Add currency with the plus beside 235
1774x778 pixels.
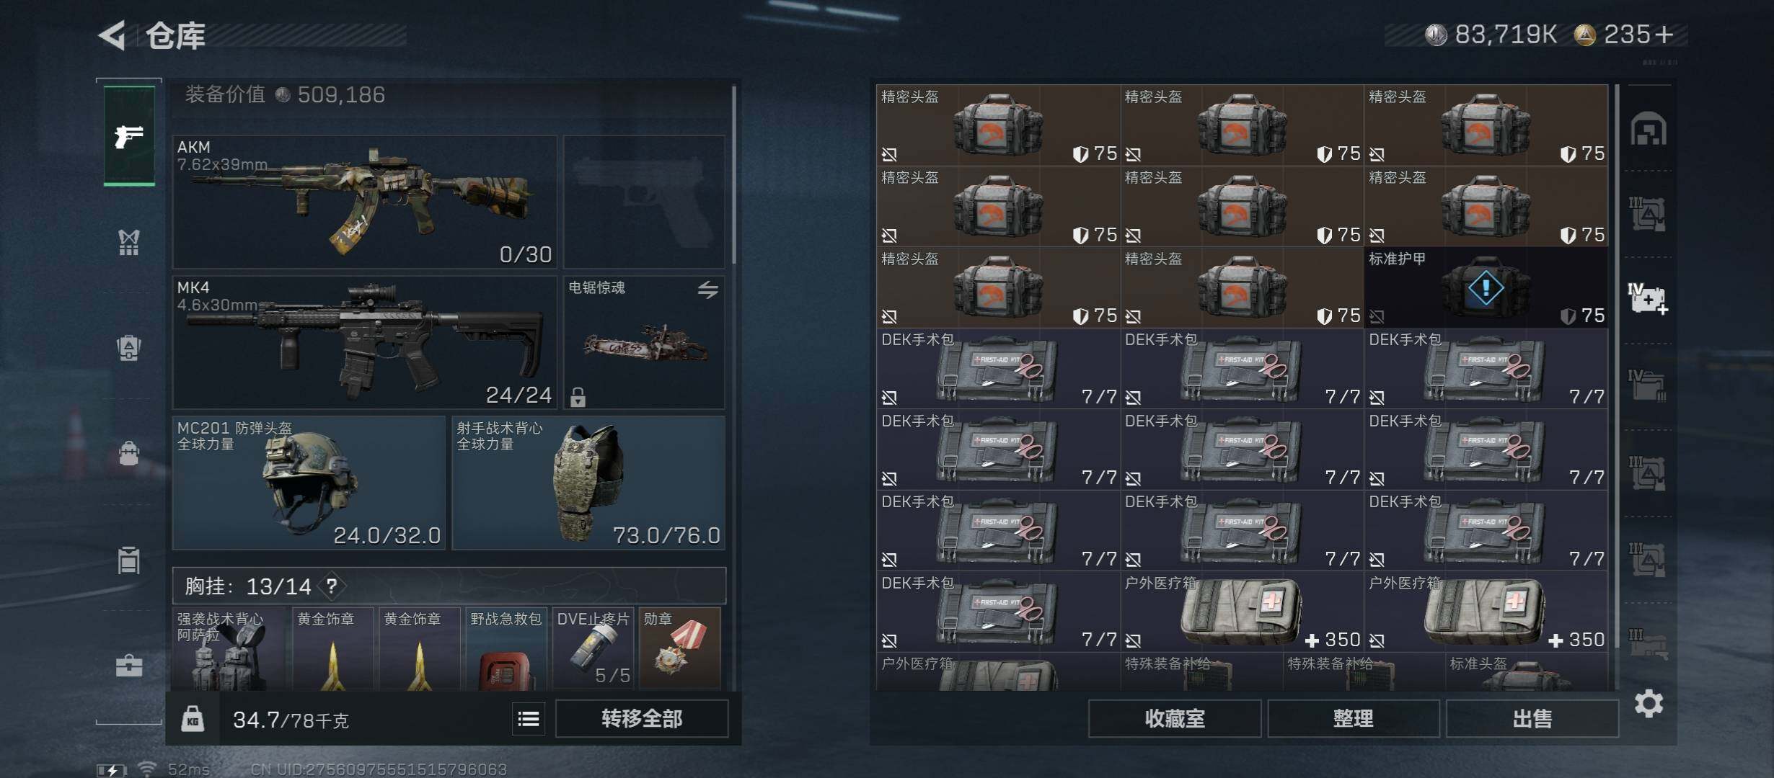1664,34
